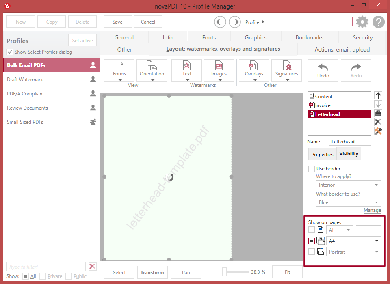This screenshot has height=284, width=390.
Task: Add an Images watermark
Action: click(219, 70)
